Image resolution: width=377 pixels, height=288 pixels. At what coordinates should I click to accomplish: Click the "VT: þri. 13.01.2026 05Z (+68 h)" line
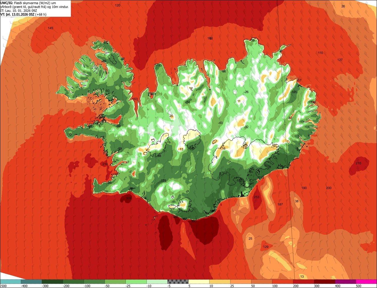[x=24, y=14]
